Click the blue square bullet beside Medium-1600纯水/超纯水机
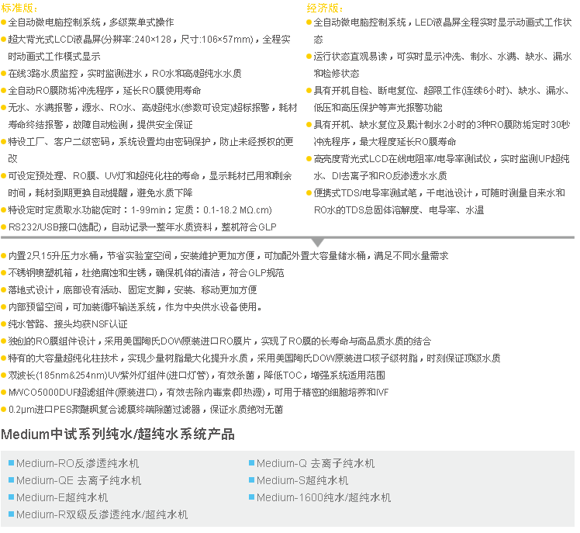Screen dimensions: 580x533 [x=251, y=497]
